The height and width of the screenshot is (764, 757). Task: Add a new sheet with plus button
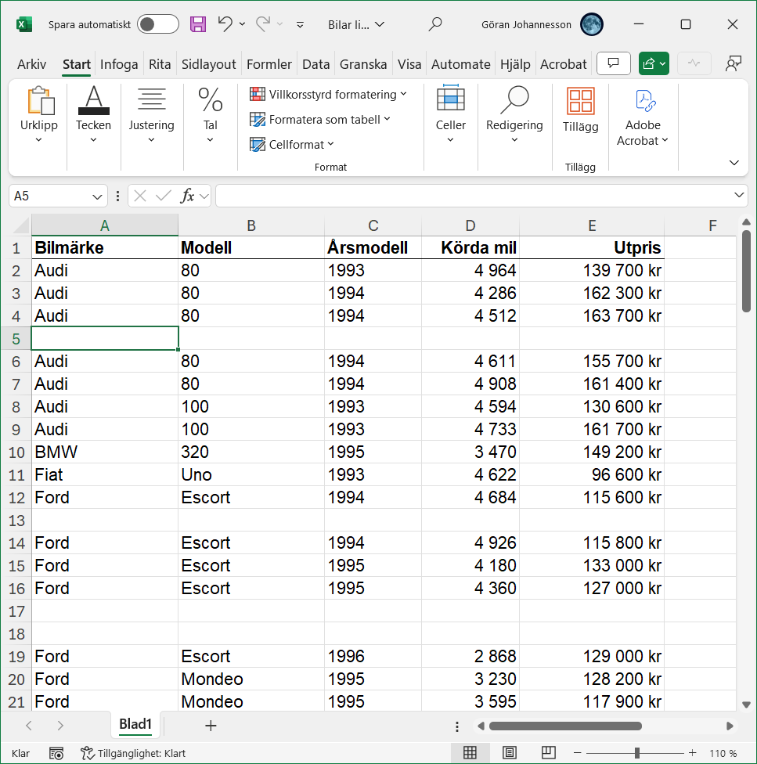(x=210, y=726)
